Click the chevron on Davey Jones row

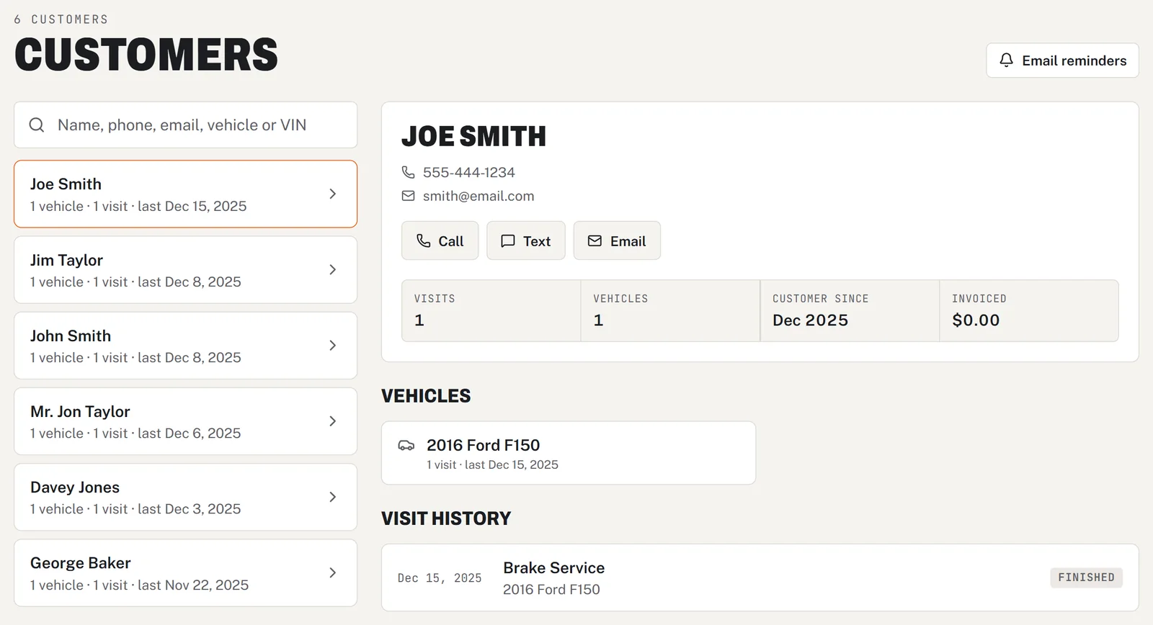click(x=332, y=497)
